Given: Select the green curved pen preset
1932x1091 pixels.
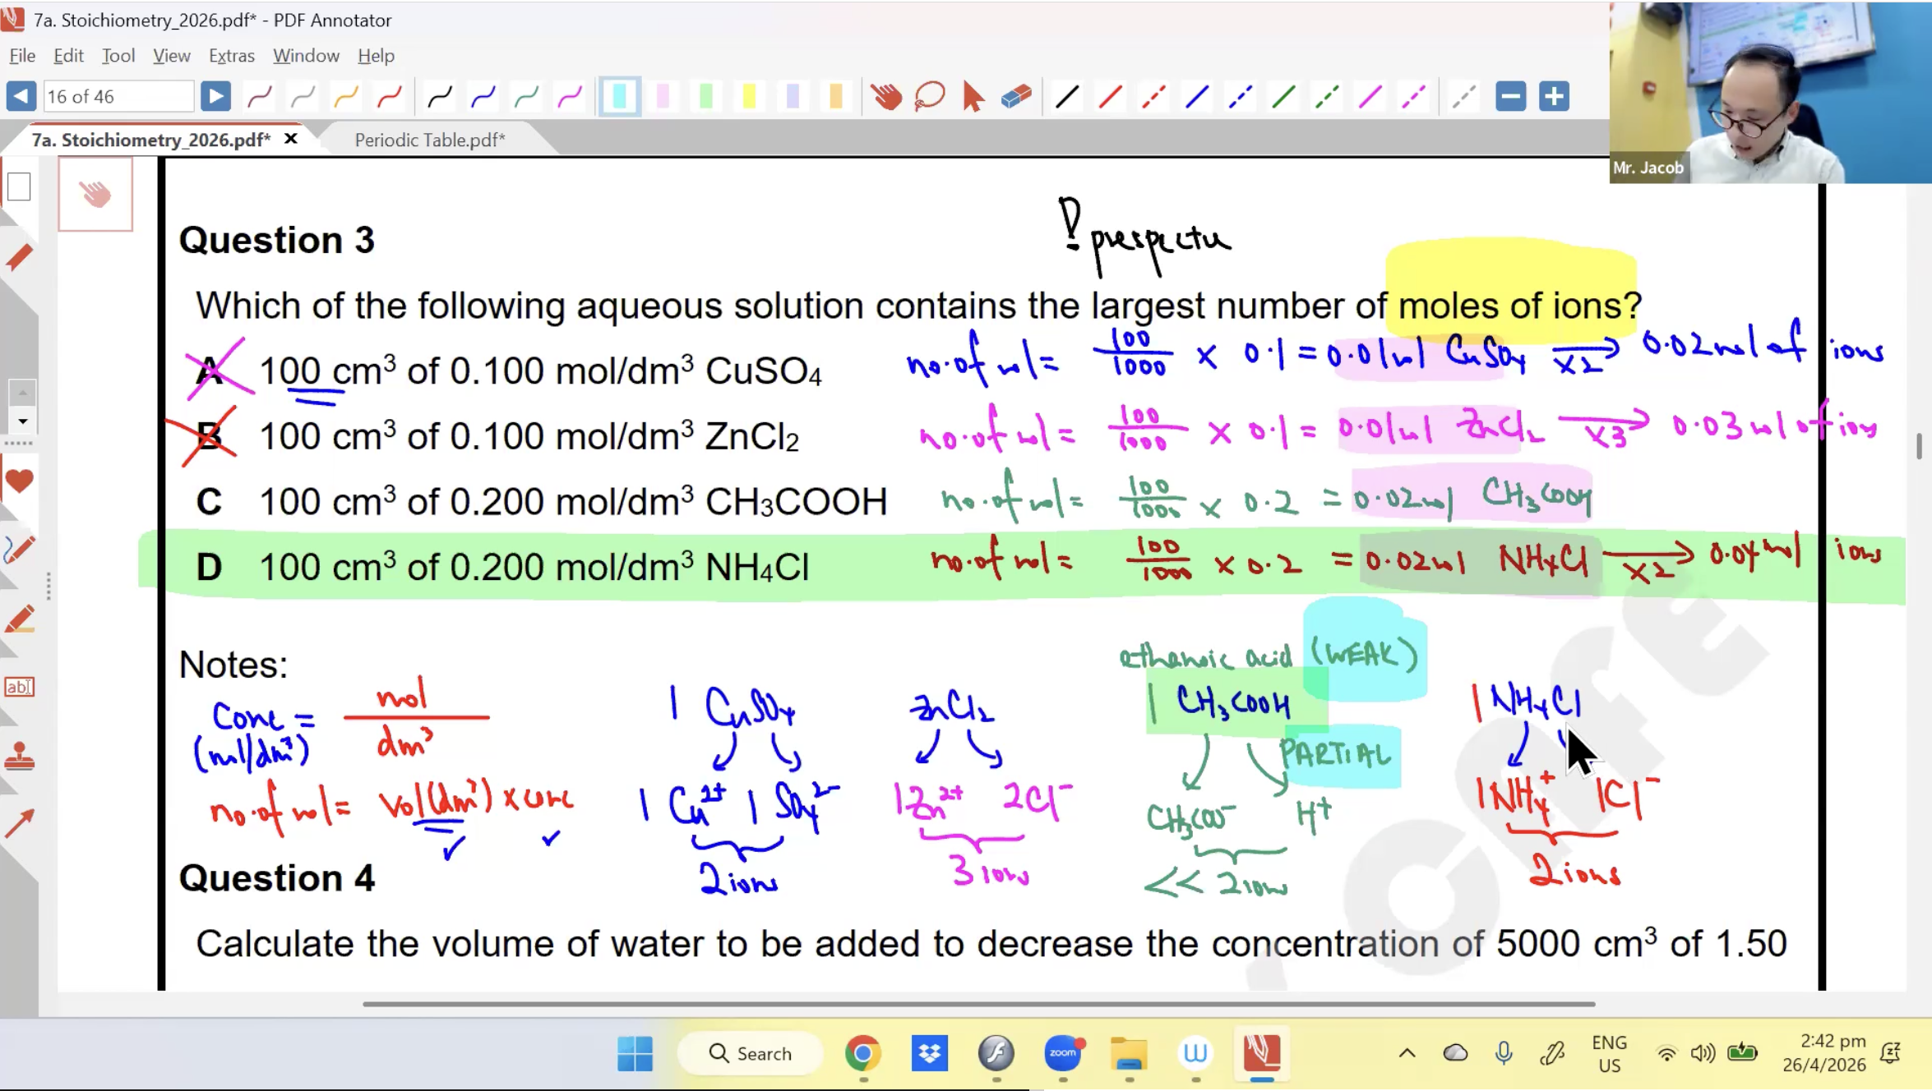Looking at the screenshot, I should (526, 97).
